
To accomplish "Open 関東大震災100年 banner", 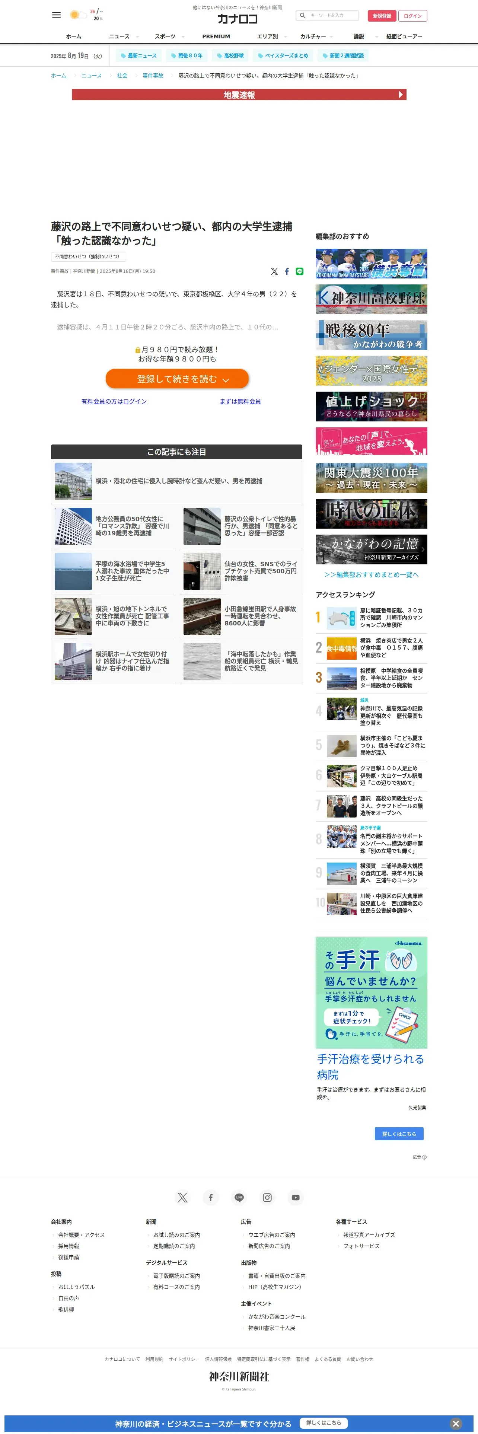I will [x=371, y=478].
